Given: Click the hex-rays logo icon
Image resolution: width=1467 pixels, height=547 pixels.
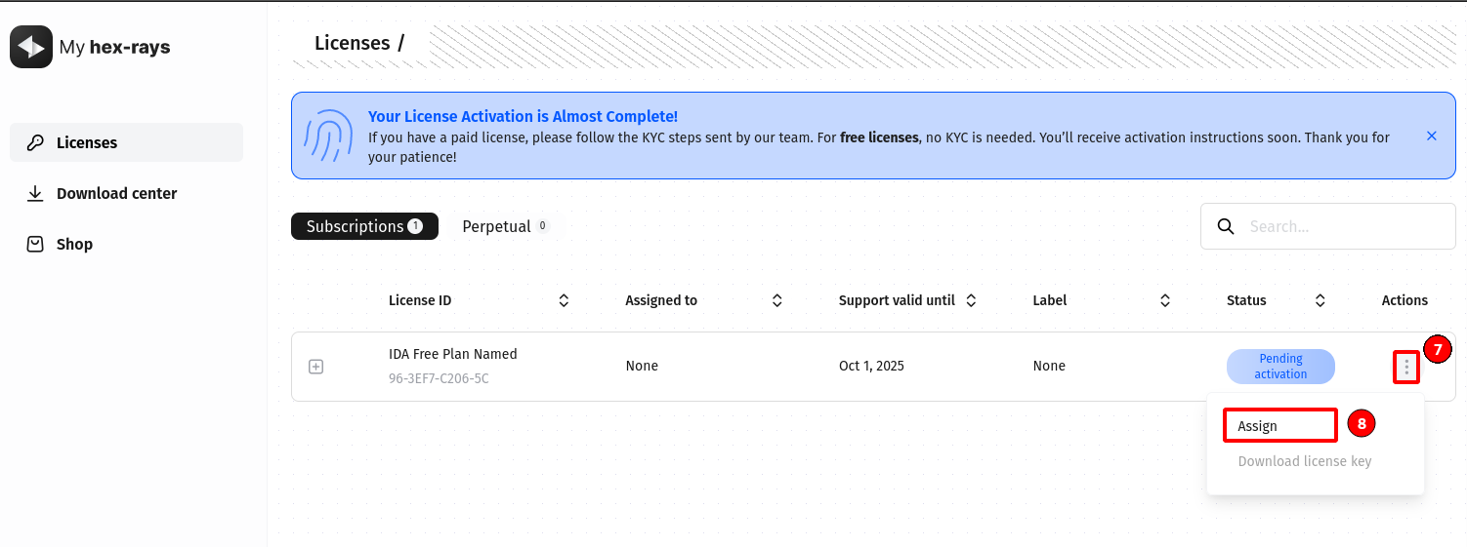Looking at the screenshot, I should pyautogui.click(x=31, y=47).
